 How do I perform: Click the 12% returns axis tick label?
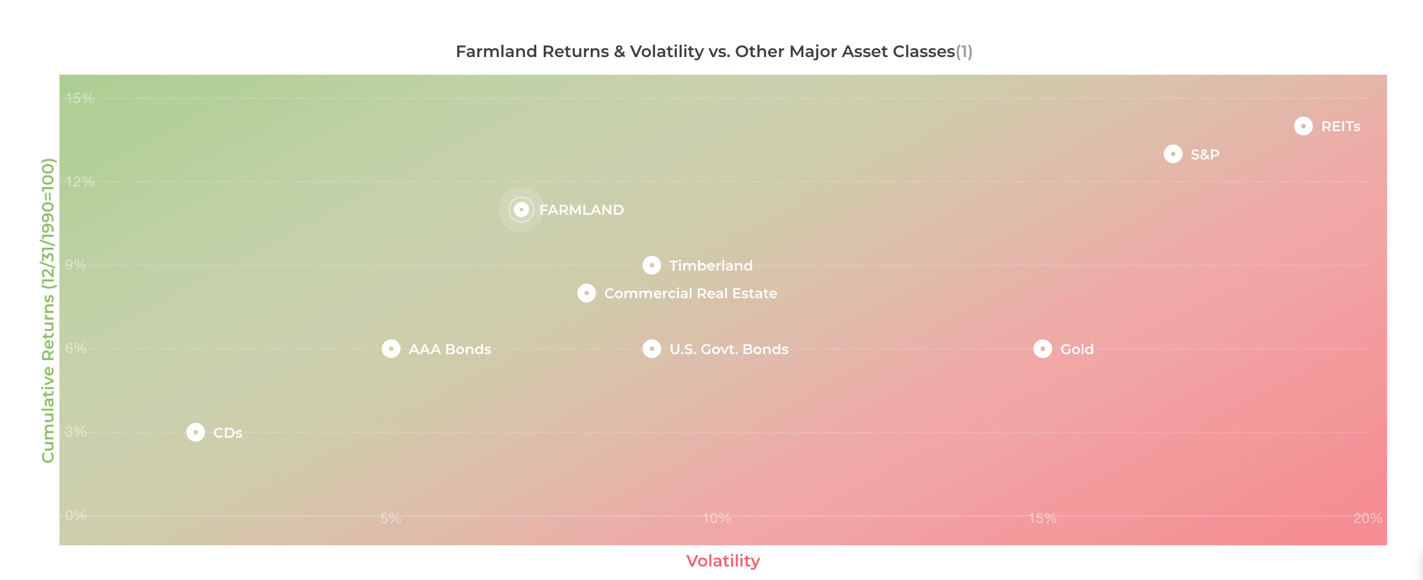point(79,182)
